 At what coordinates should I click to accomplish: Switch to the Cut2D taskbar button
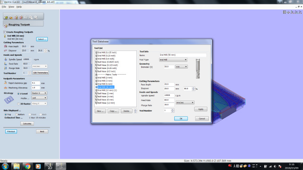point(50,166)
